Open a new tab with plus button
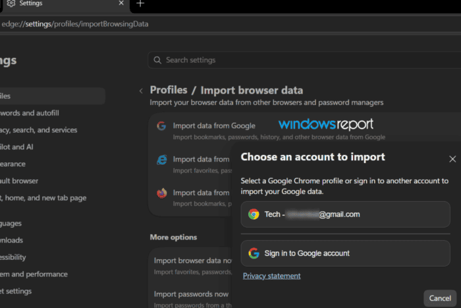461x308 pixels. click(x=140, y=3)
